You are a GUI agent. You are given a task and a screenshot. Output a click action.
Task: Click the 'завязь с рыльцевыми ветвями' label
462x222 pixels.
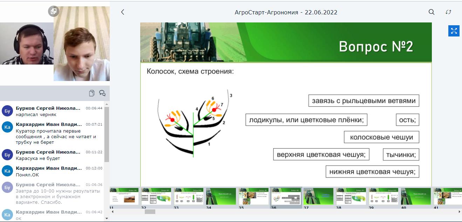pos(364,101)
